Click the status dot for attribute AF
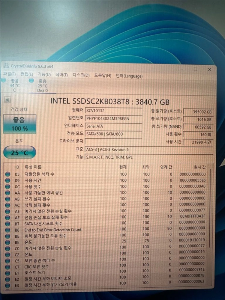Screen dimensions: 225x300 (8, 218)
